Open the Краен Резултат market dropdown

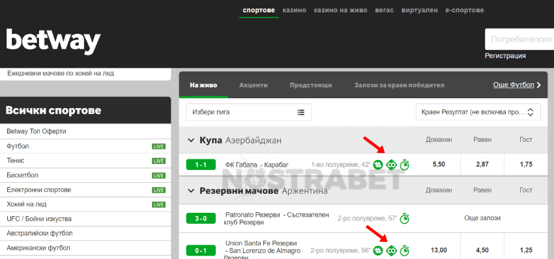click(478, 113)
